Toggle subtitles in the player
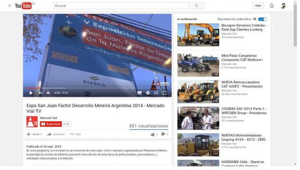This screenshot has height=170, width=300. (140, 93)
